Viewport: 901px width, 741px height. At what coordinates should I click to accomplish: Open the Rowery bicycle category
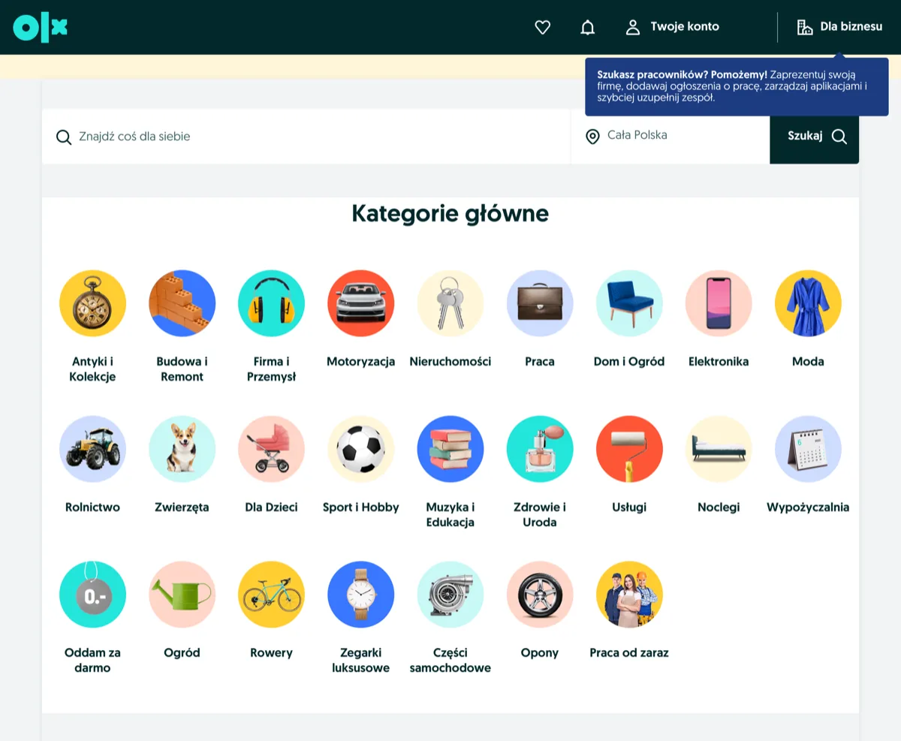click(271, 595)
